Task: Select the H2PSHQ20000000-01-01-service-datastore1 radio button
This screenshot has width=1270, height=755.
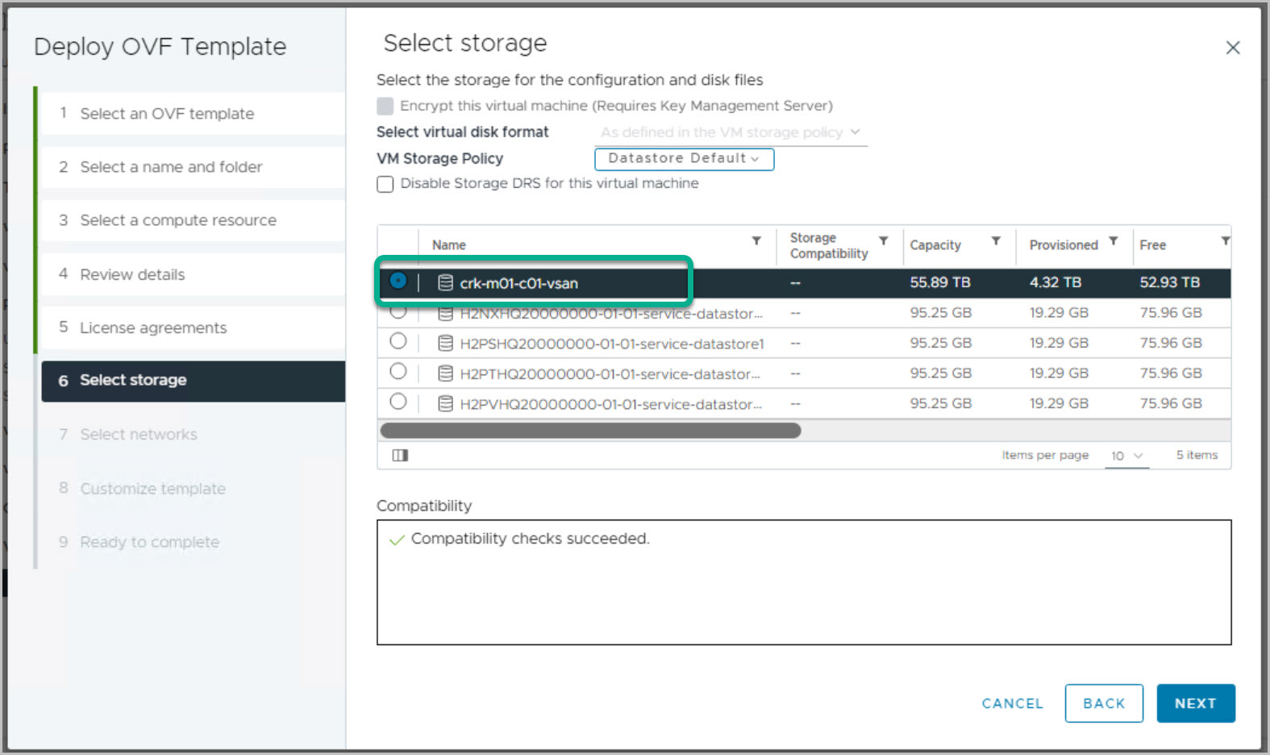Action: tap(398, 342)
